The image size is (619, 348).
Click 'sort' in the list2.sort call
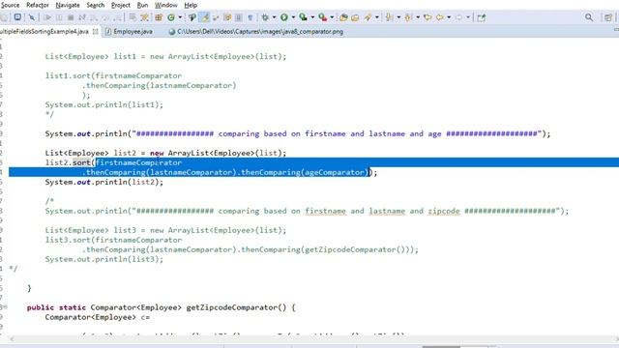point(81,162)
